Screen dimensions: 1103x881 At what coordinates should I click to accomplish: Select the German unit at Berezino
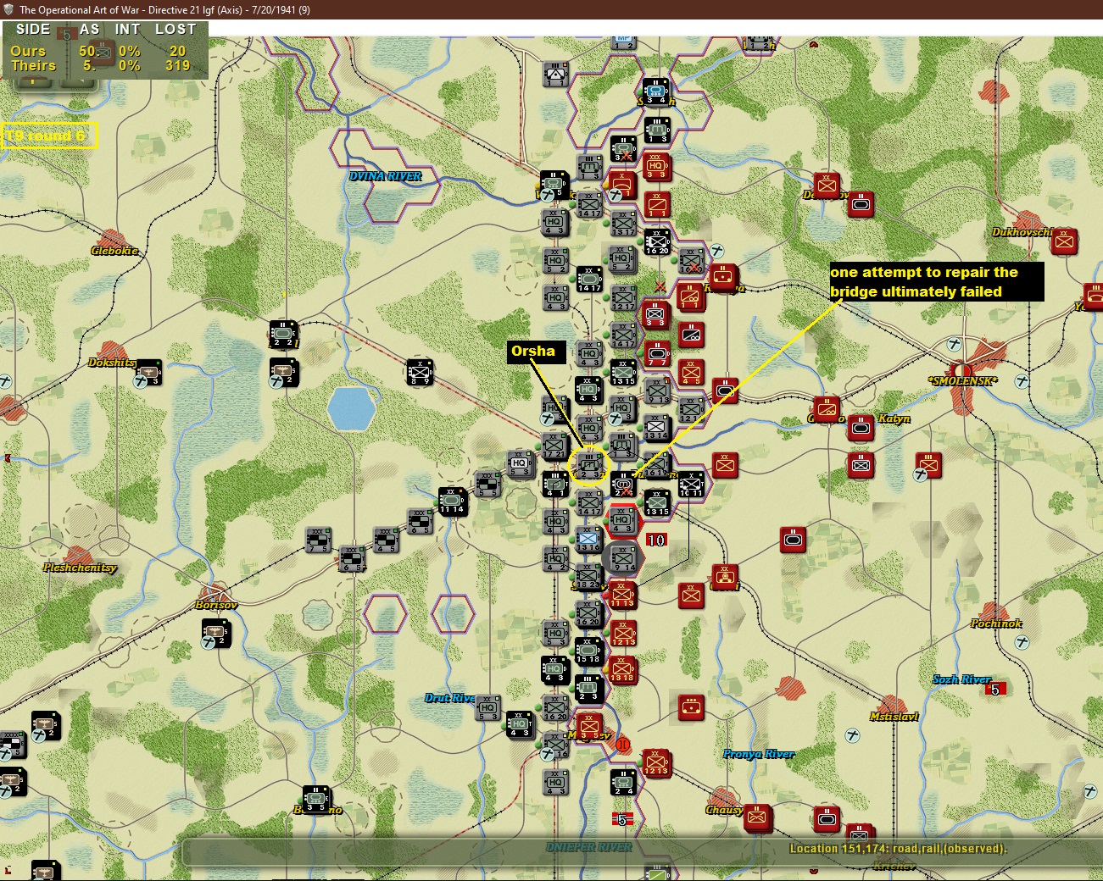pos(316,801)
